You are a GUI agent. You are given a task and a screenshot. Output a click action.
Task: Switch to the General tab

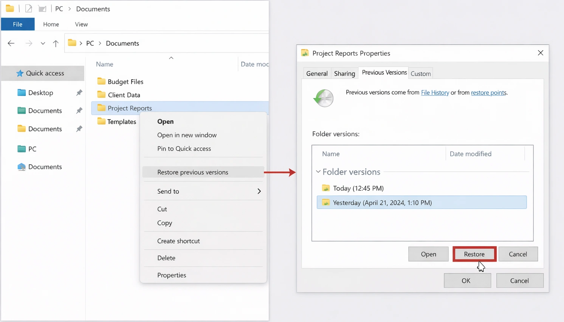coord(317,74)
